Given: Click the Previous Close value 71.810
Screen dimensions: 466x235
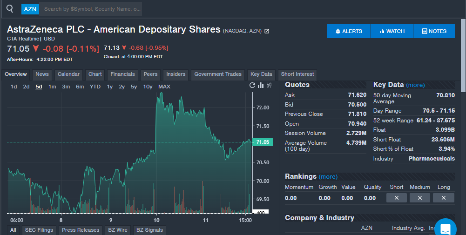Looking at the screenshot, I should [357, 114].
